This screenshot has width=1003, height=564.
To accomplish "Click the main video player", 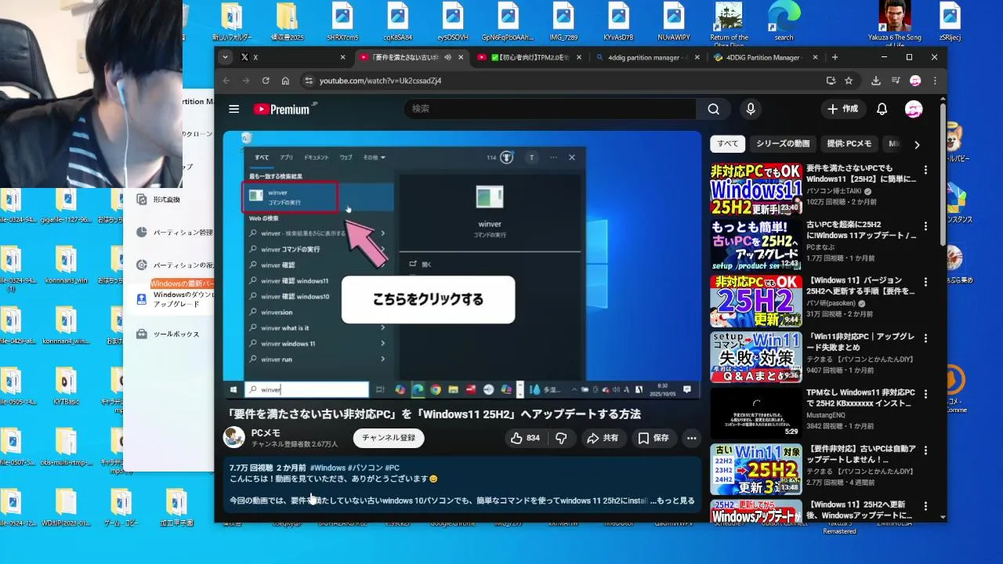I will (x=462, y=265).
